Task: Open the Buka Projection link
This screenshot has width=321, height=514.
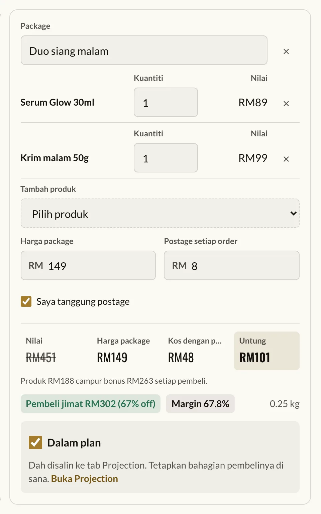Action: coord(85,479)
